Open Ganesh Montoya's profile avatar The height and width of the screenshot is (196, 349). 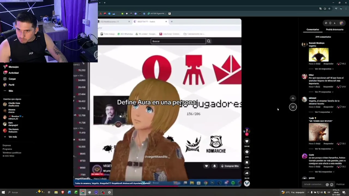305,45
